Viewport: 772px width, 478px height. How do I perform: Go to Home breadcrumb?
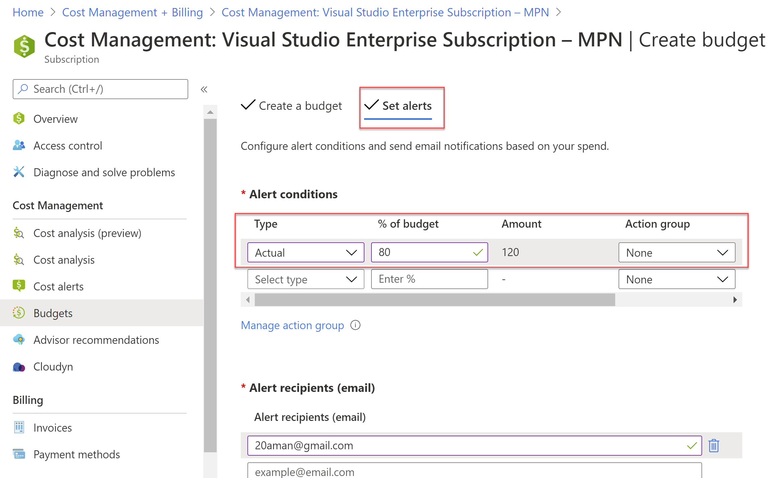[28, 12]
